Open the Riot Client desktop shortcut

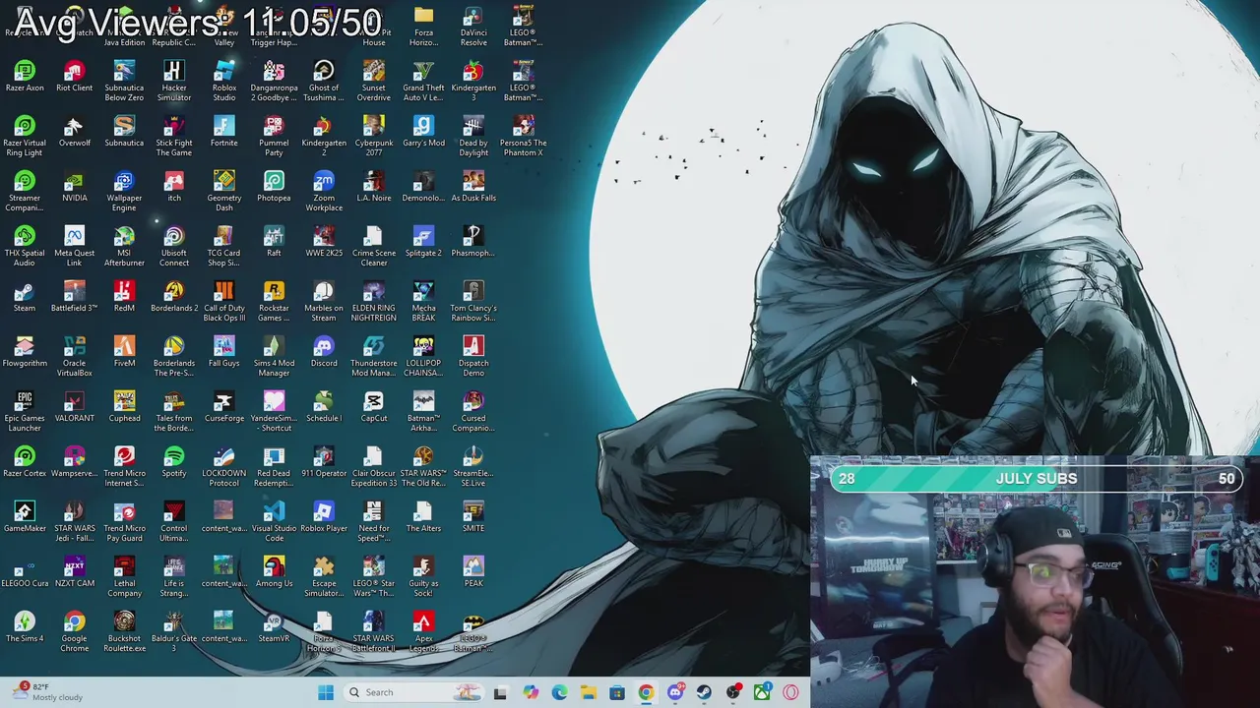coord(74,77)
